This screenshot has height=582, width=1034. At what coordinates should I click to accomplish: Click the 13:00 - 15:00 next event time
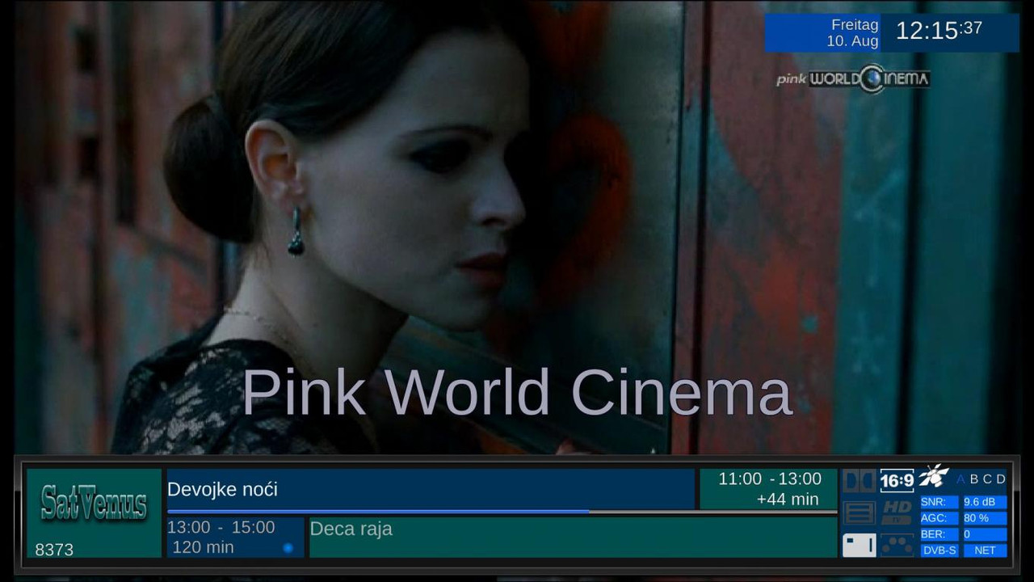221,527
